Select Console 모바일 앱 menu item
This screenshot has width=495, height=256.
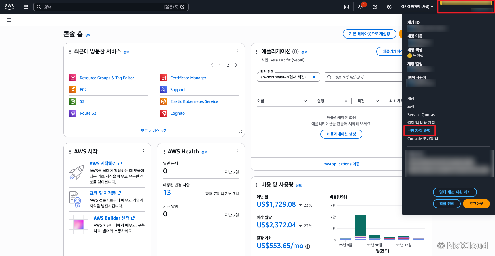pyautogui.click(x=423, y=139)
